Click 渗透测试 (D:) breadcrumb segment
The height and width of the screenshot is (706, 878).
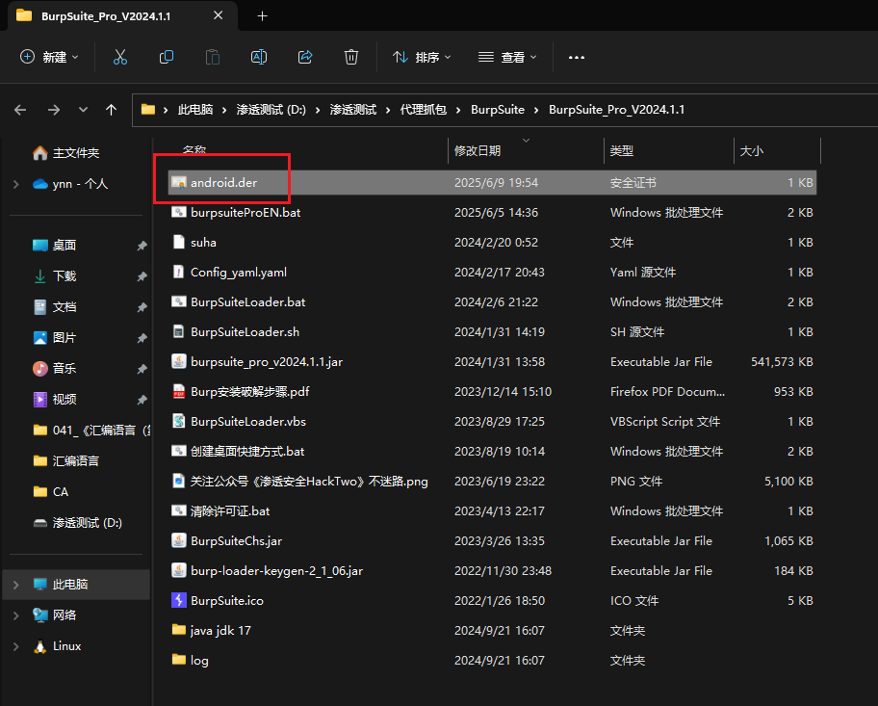(x=271, y=110)
